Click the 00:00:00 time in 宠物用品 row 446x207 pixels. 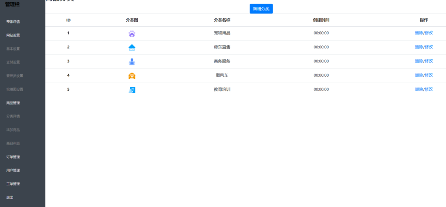[321, 33]
